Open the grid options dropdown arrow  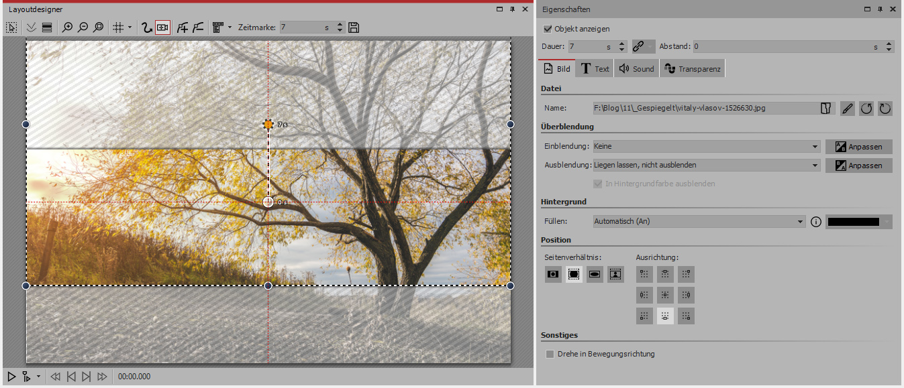pos(130,27)
